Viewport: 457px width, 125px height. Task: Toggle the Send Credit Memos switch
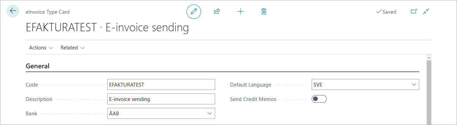(319, 99)
